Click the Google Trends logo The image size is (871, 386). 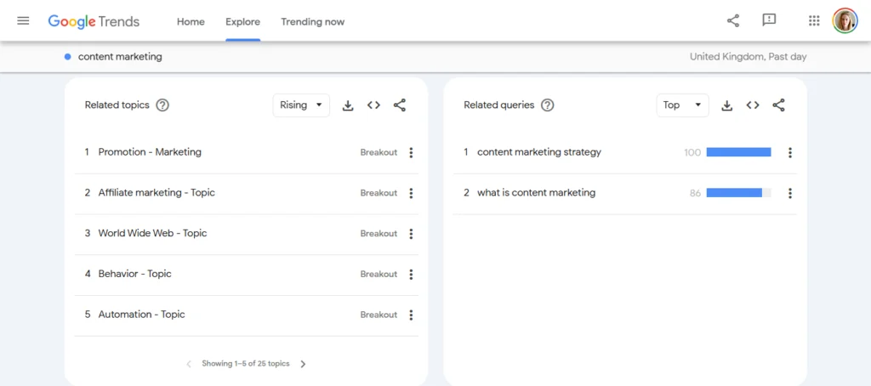coord(94,21)
